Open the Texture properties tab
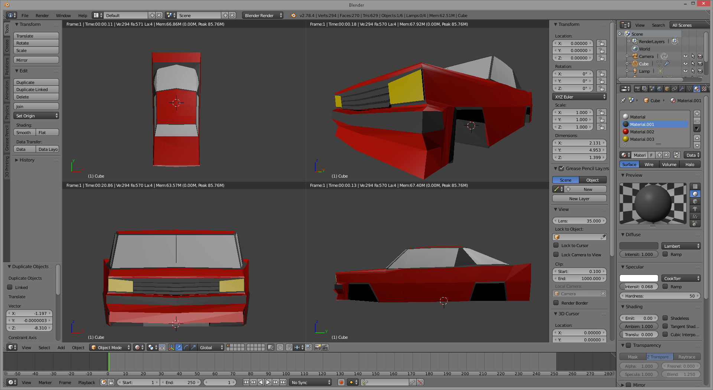713x390 pixels. click(704, 89)
